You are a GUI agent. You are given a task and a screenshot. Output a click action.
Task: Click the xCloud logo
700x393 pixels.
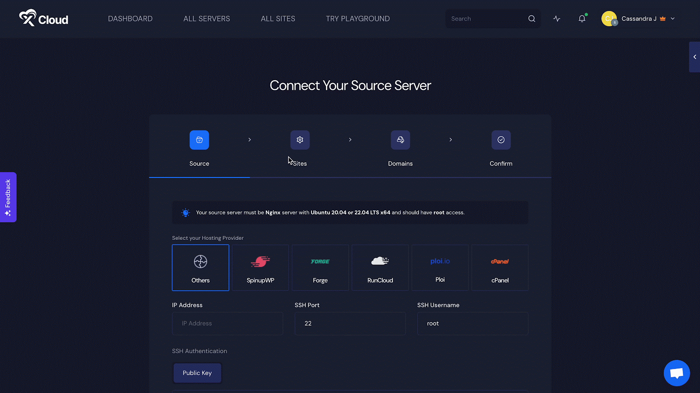[x=44, y=18]
